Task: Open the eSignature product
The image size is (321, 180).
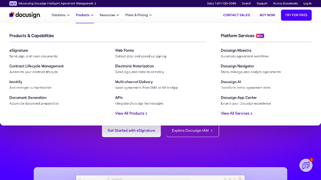Action: (18, 51)
